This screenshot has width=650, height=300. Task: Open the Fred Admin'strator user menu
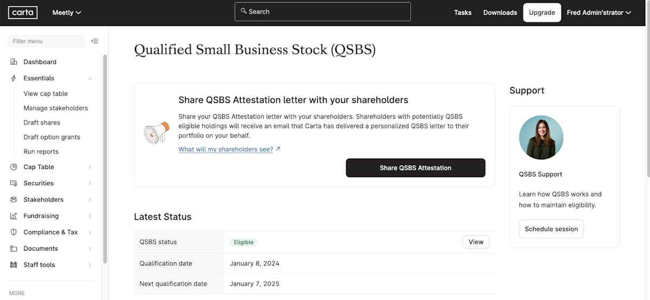[599, 12]
